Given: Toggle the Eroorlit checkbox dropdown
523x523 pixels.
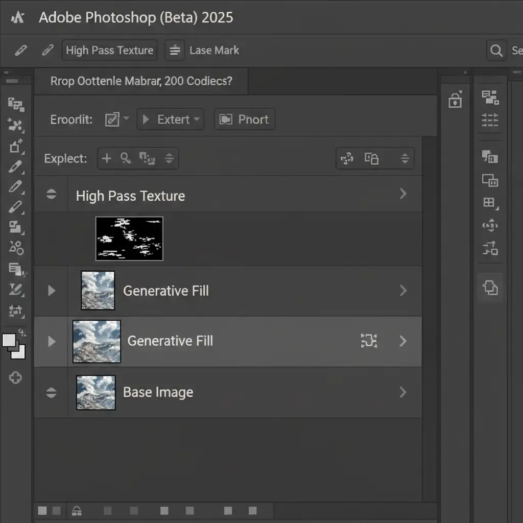Looking at the screenshot, I should [116, 120].
